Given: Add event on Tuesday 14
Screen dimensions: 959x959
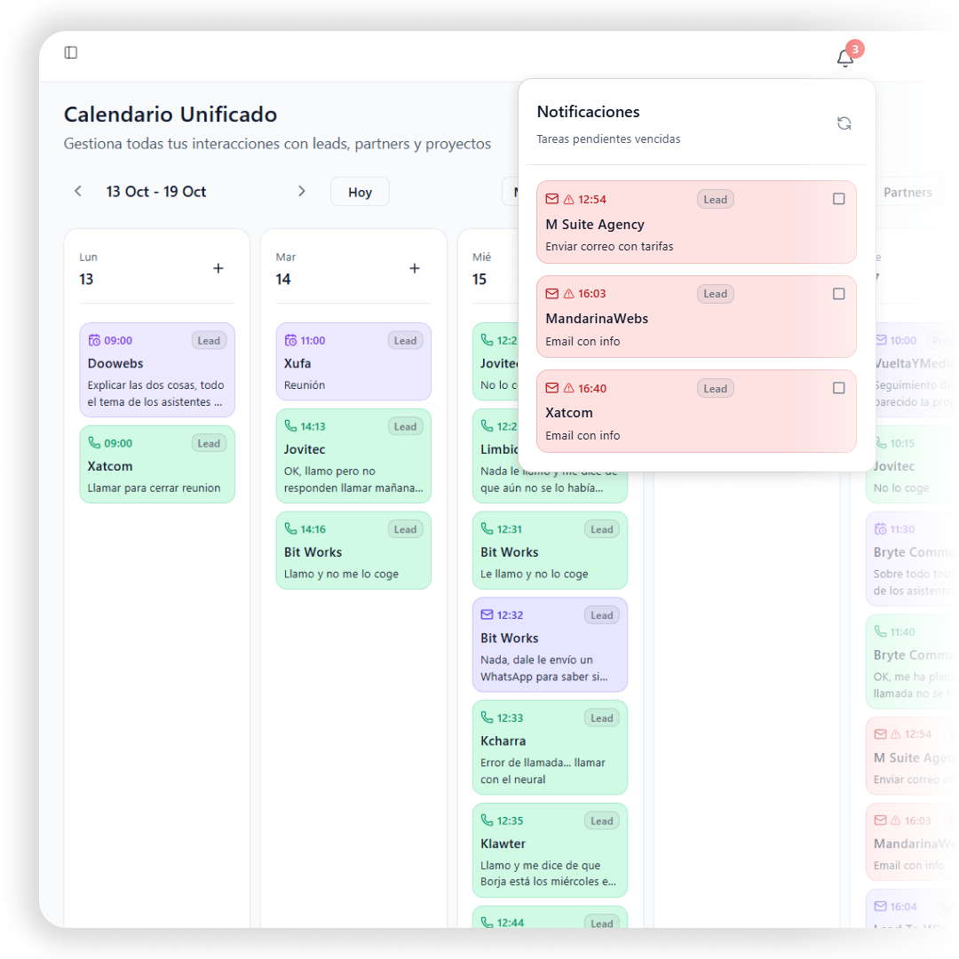Looking at the screenshot, I should point(415,268).
